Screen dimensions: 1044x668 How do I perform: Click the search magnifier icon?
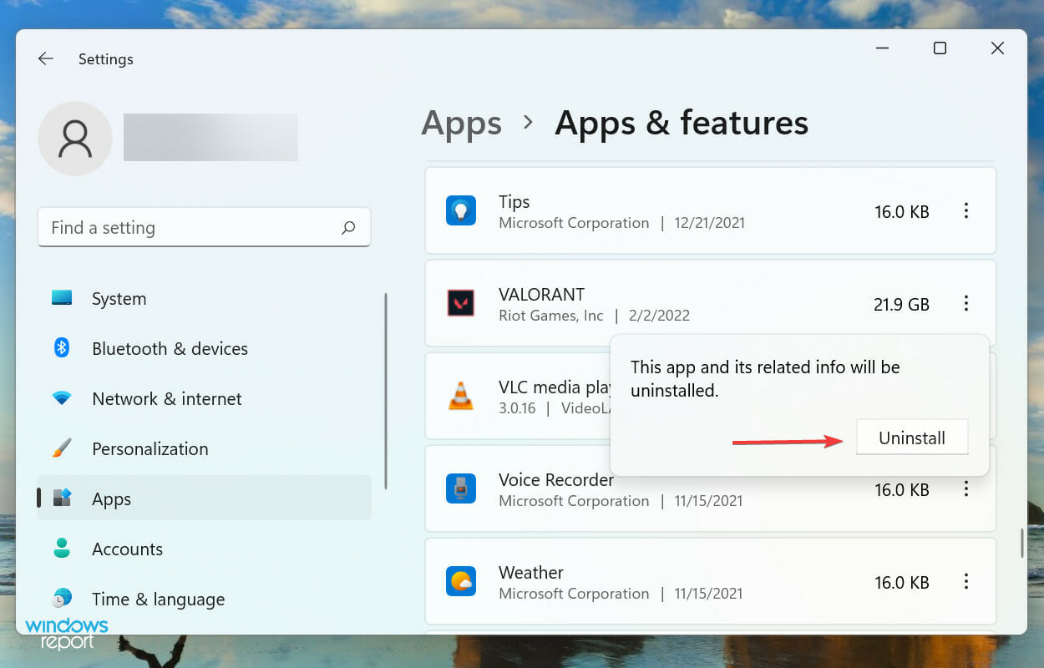tap(348, 227)
